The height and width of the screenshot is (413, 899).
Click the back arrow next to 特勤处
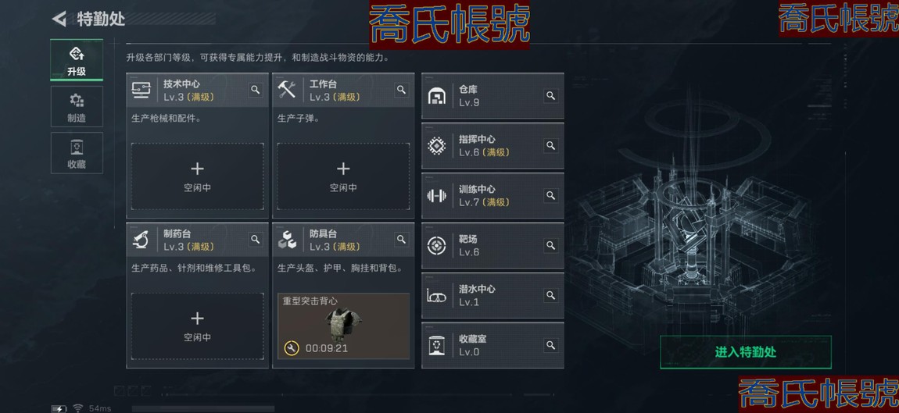point(59,19)
